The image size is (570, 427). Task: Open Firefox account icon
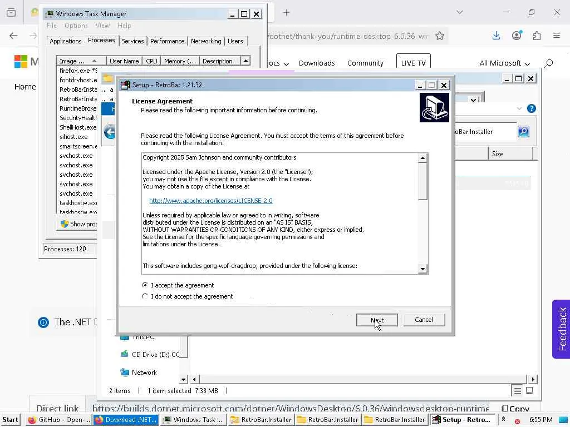click(x=517, y=36)
